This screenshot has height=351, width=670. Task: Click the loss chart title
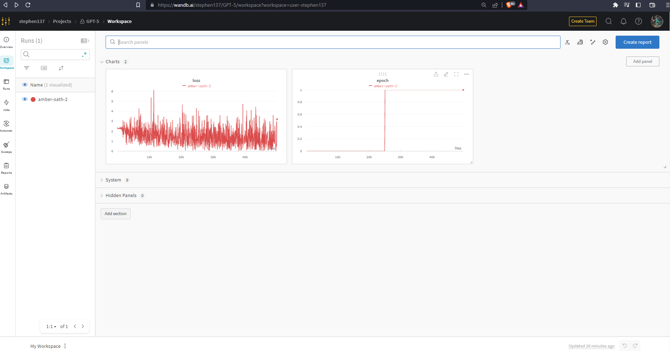tap(196, 81)
